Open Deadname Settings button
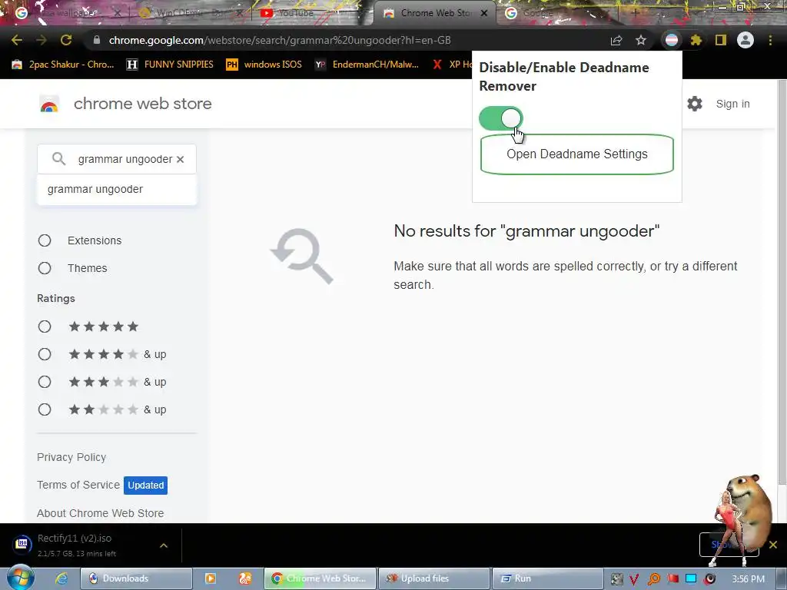The width and height of the screenshot is (787, 590). [576, 154]
